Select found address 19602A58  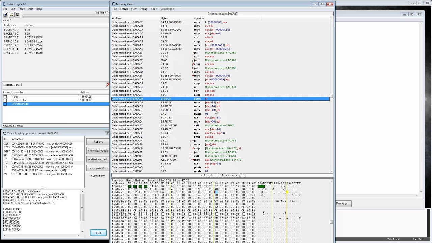point(11,30)
